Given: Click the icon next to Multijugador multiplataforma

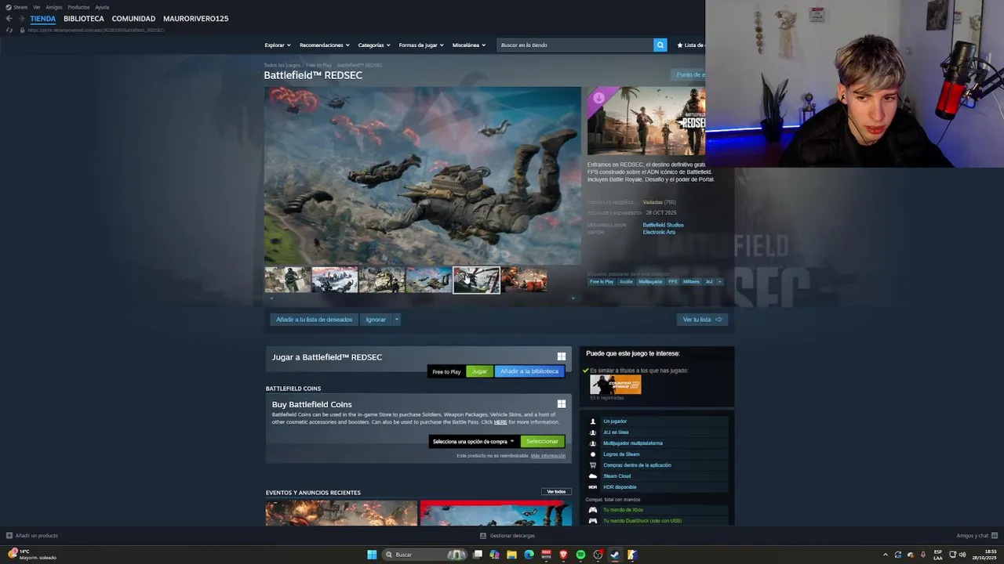Looking at the screenshot, I should (593, 443).
